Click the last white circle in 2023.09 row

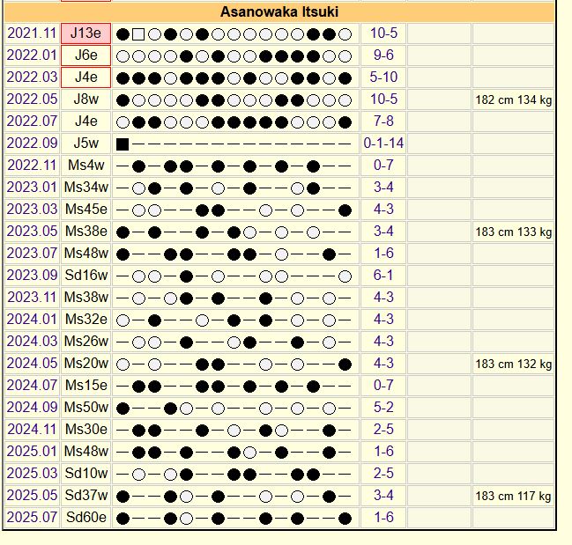point(345,276)
